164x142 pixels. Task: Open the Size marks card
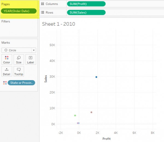[x=19, y=59]
